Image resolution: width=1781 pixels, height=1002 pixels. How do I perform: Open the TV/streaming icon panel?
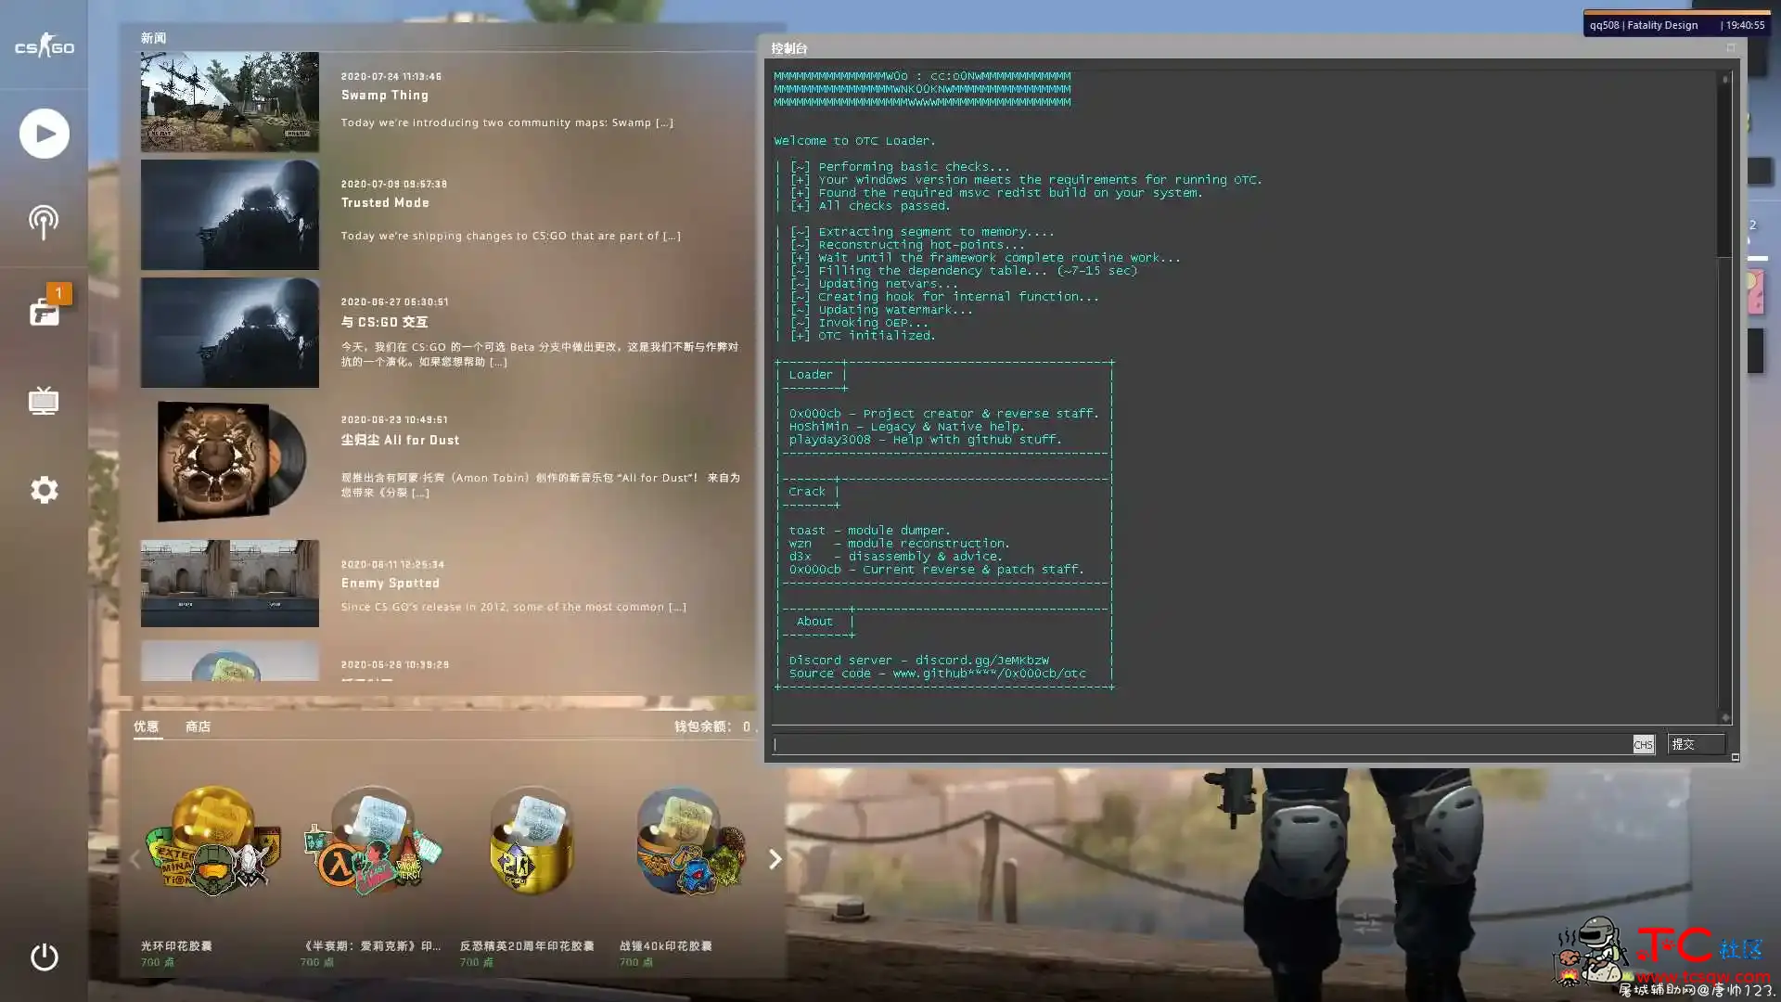coord(45,402)
